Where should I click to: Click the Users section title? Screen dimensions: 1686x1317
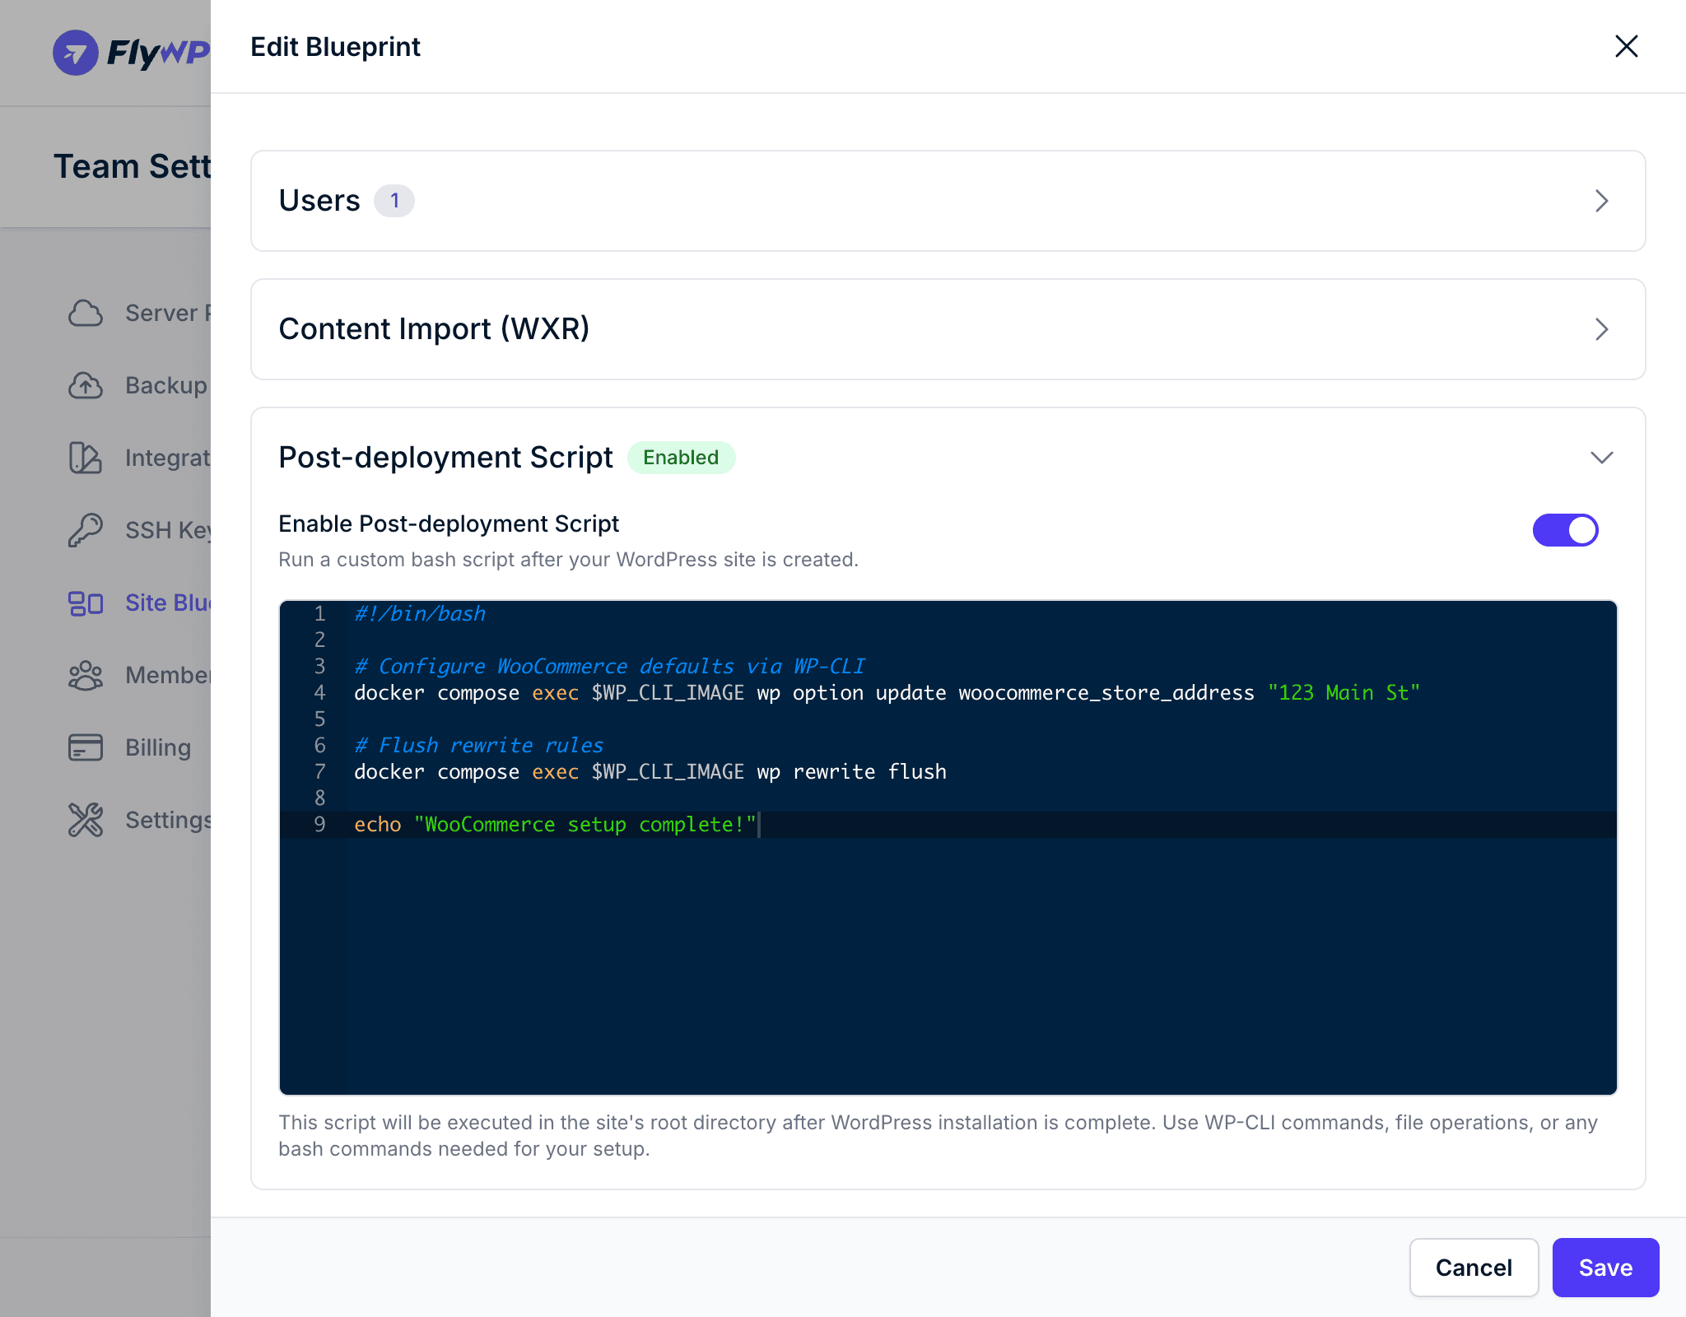[319, 201]
